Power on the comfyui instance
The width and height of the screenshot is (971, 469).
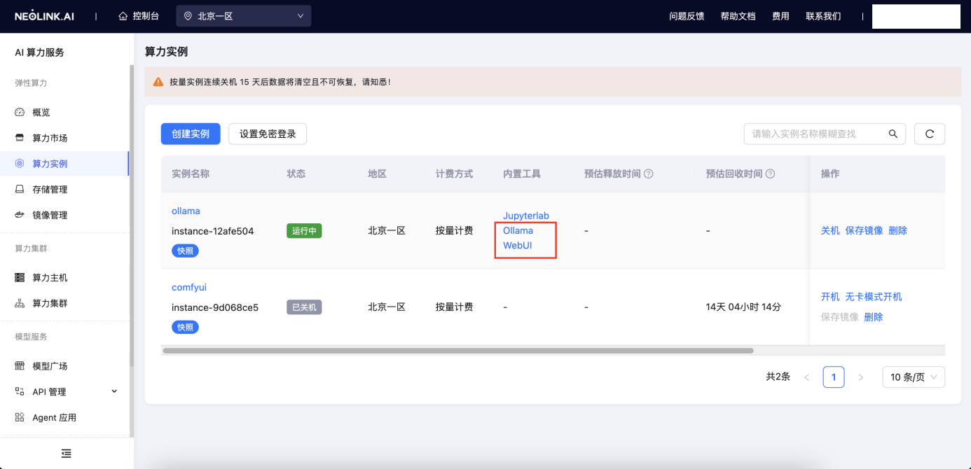coord(830,296)
